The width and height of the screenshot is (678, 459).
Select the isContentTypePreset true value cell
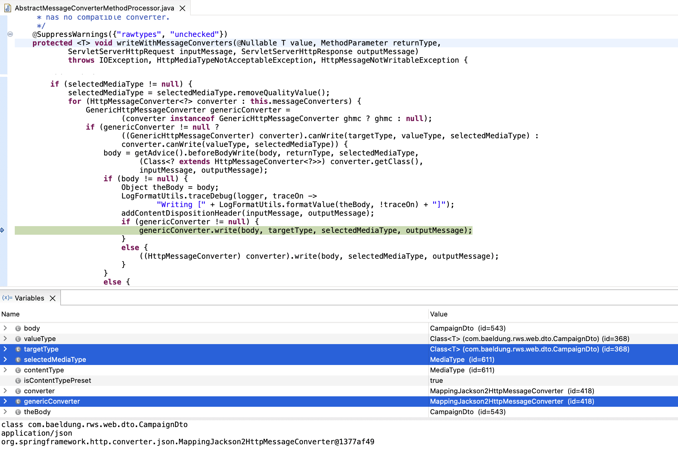(x=437, y=380)
